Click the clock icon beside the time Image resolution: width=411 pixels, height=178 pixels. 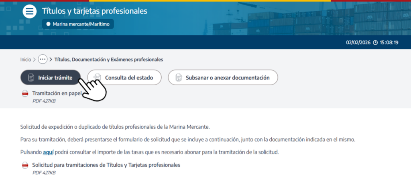(x=375, y=42)
